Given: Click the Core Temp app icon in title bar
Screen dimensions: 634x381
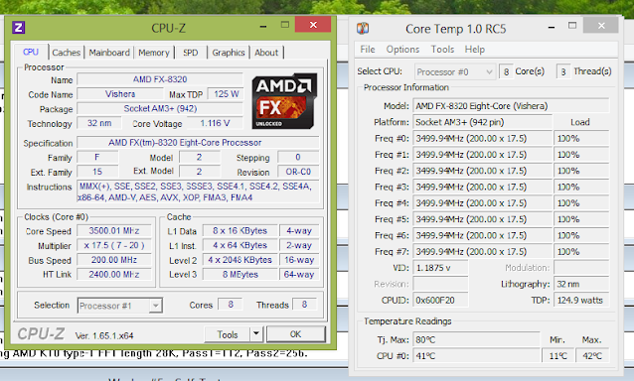Looking at the screenshot, I should pyautogui.click(x=363, y=28).
